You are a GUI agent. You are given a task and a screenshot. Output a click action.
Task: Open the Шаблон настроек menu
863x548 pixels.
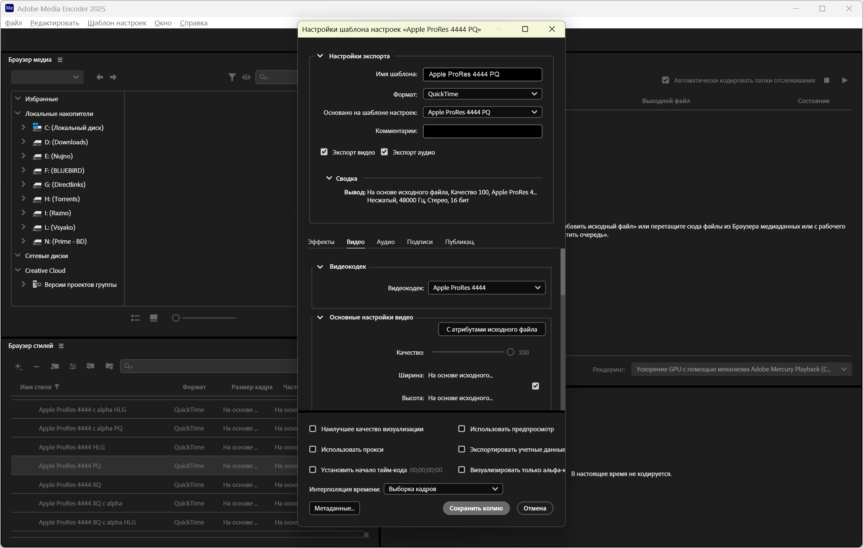(117, 23)
